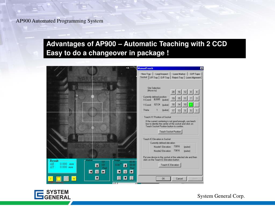Screen dimensions: 275x206
Task: Move to socket site 8
Action: [x=191, y=92]
